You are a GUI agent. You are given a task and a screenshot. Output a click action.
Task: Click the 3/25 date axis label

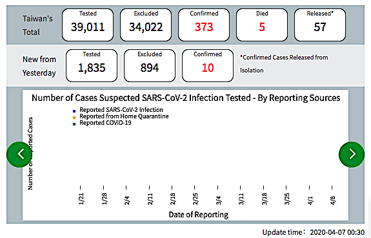(x=286, y=199)
